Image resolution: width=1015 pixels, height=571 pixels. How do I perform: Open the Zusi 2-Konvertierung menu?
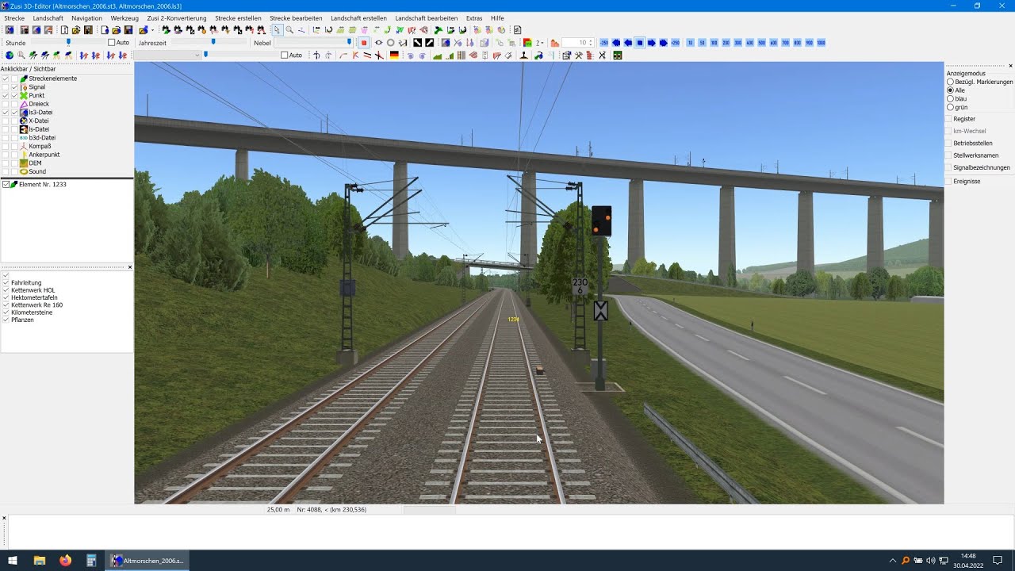point(177,17)
